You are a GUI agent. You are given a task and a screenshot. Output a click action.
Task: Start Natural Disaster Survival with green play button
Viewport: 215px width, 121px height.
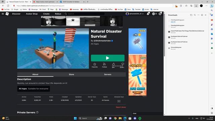coord(107,58)
